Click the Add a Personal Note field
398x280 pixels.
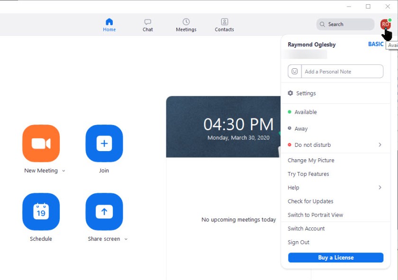coord(342,72)
